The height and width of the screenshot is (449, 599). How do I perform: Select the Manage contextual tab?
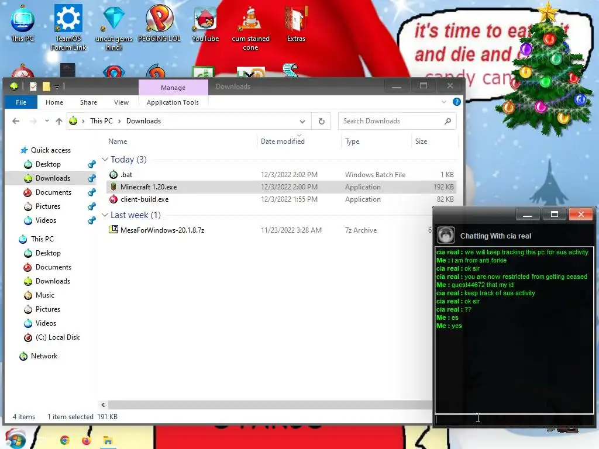(x=173, y=88)
